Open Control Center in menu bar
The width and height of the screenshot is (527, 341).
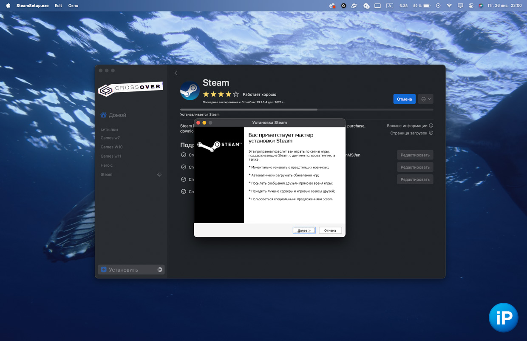pos(471,6)
